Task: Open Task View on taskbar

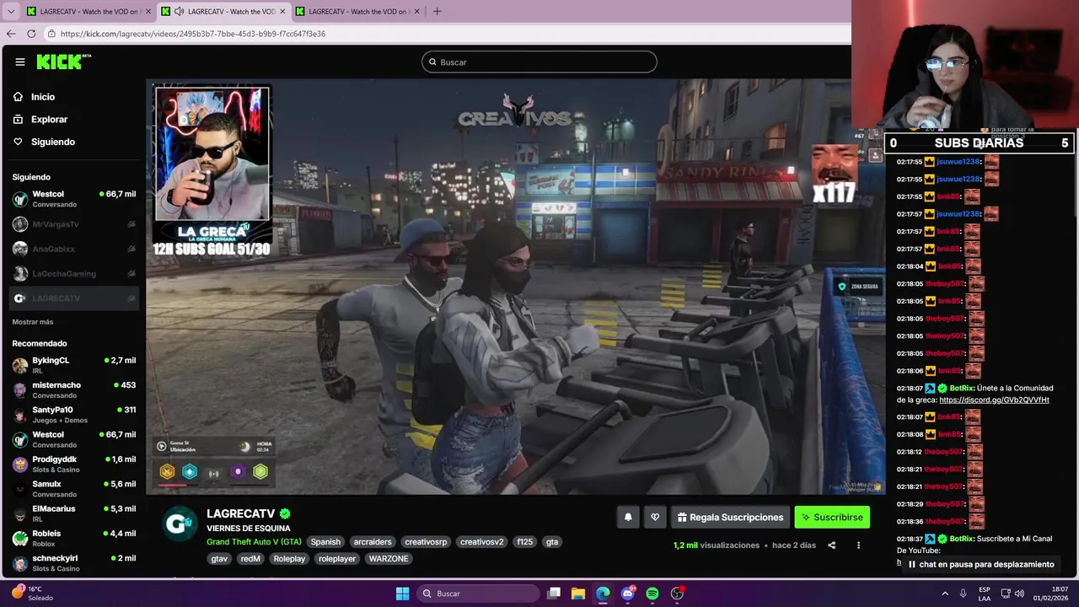Action: pyautogui.click(x=554, y=594)
